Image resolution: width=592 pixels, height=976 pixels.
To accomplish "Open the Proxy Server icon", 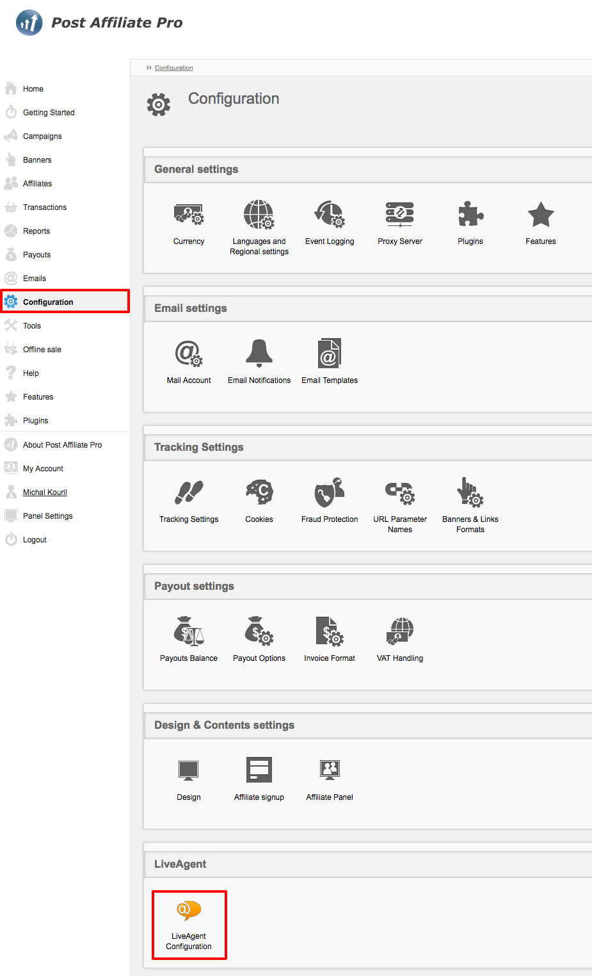I will (400, 215).
